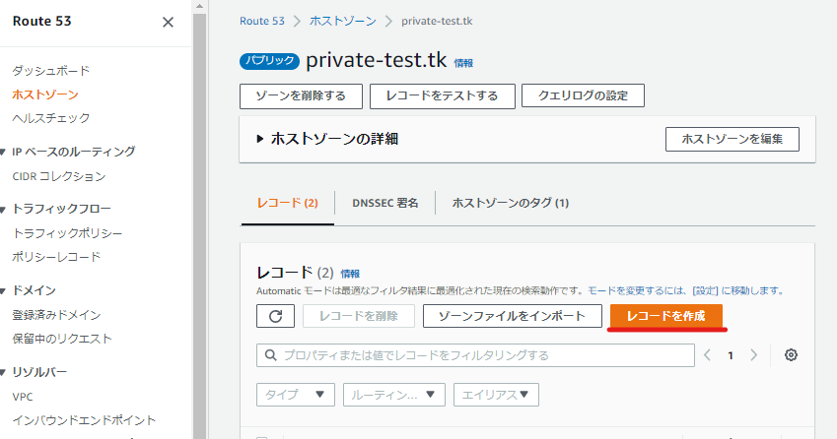Screen dimensions: 837x439
Task: Click the ゾーンファイルをインポート button
Action: pyautogui.click(x=512, y=316)
